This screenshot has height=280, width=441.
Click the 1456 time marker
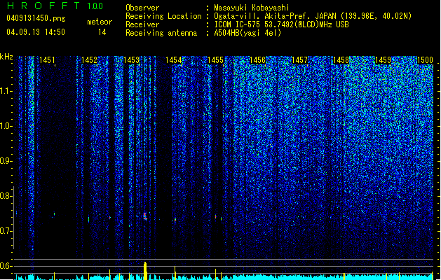257,60
